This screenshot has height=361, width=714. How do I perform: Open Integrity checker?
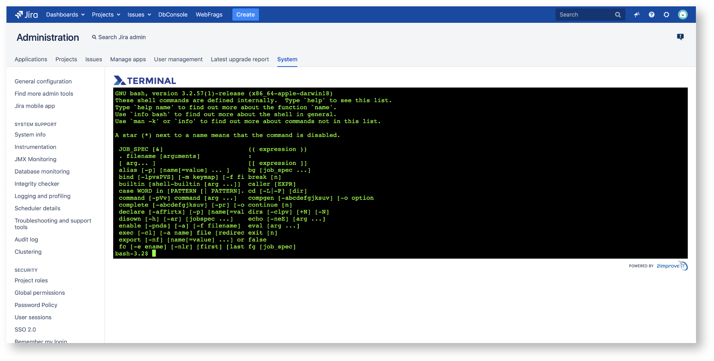point(37,184)
